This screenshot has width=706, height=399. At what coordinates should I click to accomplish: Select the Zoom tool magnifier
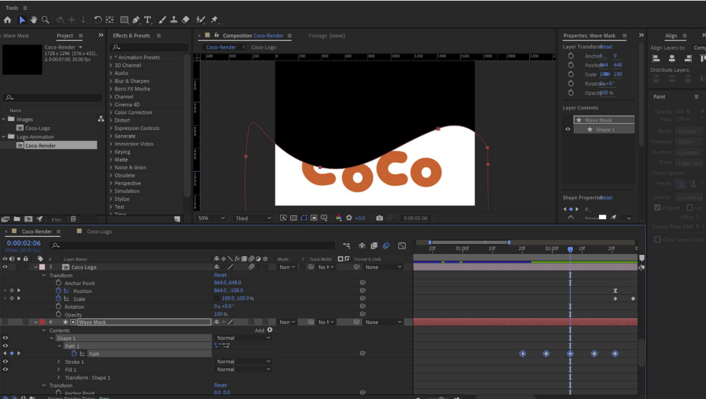coord(45,20)
